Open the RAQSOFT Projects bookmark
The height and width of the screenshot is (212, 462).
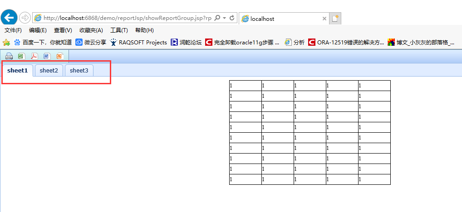click(x=138, y=42)
